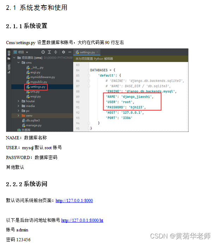Open project panel gear settings

click(x=63, y=52)
